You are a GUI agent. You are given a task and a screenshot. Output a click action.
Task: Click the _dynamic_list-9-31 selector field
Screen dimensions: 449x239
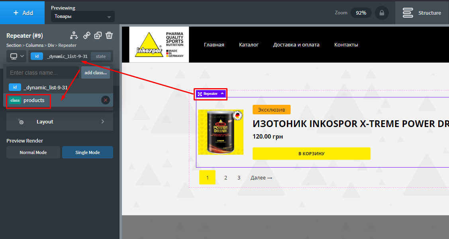pyautogui.click(x=67, y=56)
